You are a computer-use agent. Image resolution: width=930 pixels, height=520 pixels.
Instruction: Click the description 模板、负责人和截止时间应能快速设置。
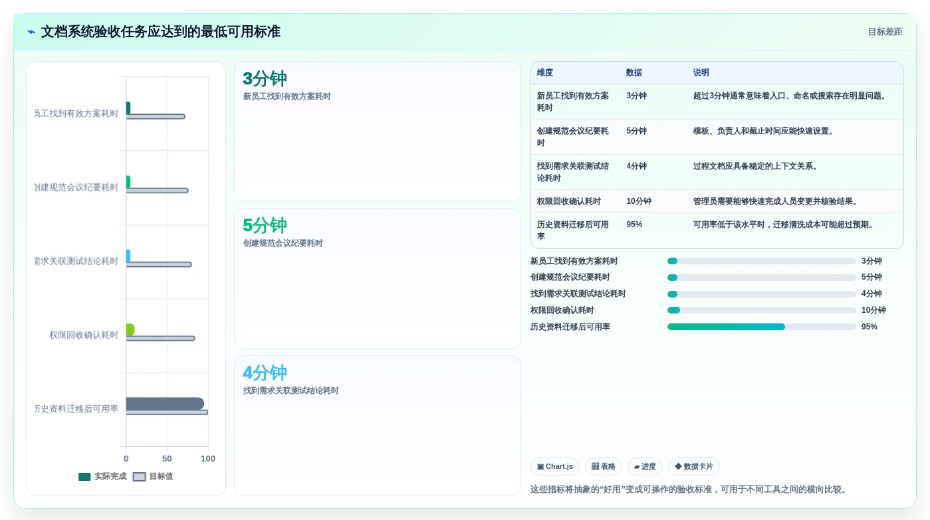click(765, 131)
